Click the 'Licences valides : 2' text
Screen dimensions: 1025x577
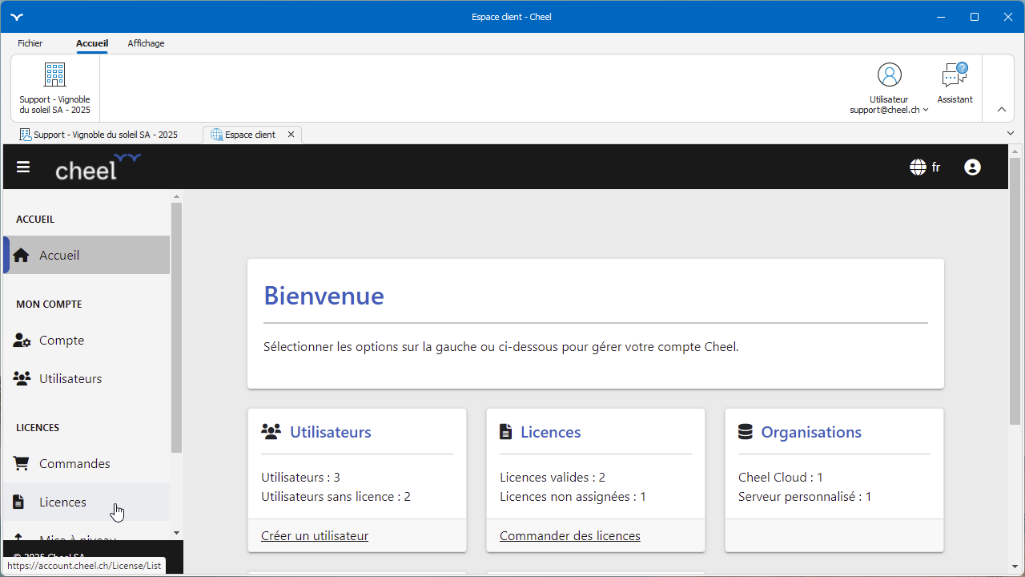pyautogui.click(x=553, y=478)
